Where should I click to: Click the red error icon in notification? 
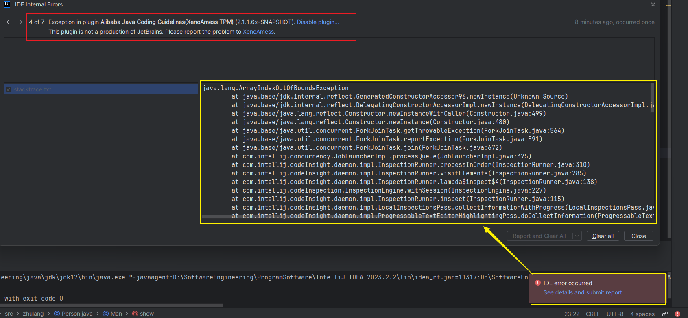[x=538, y=283]
